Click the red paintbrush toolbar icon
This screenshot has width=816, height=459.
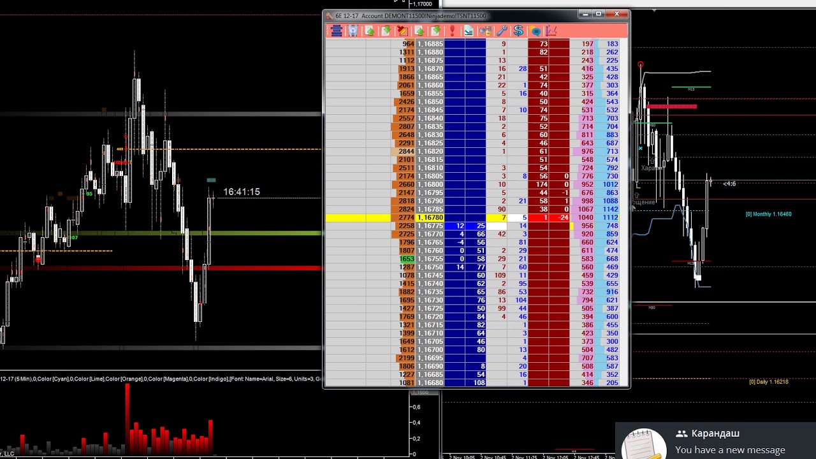(x=402, y=31)
